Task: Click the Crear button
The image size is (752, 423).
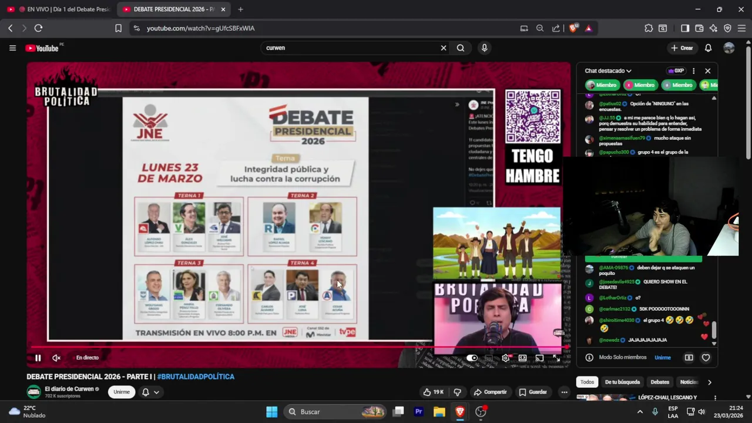Action: pos(682,48)
